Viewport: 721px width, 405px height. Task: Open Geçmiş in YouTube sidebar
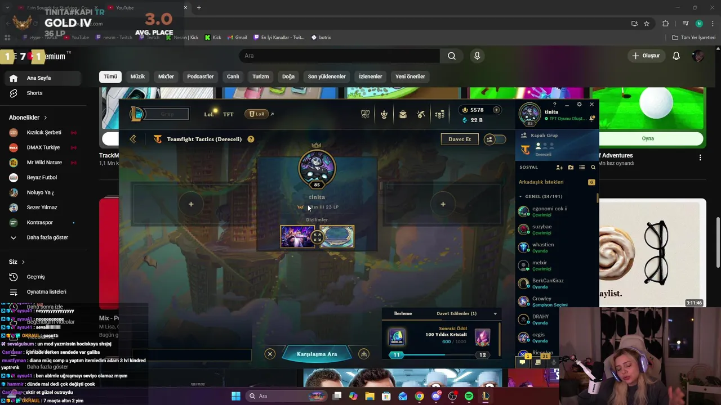[x=35, y=277]
